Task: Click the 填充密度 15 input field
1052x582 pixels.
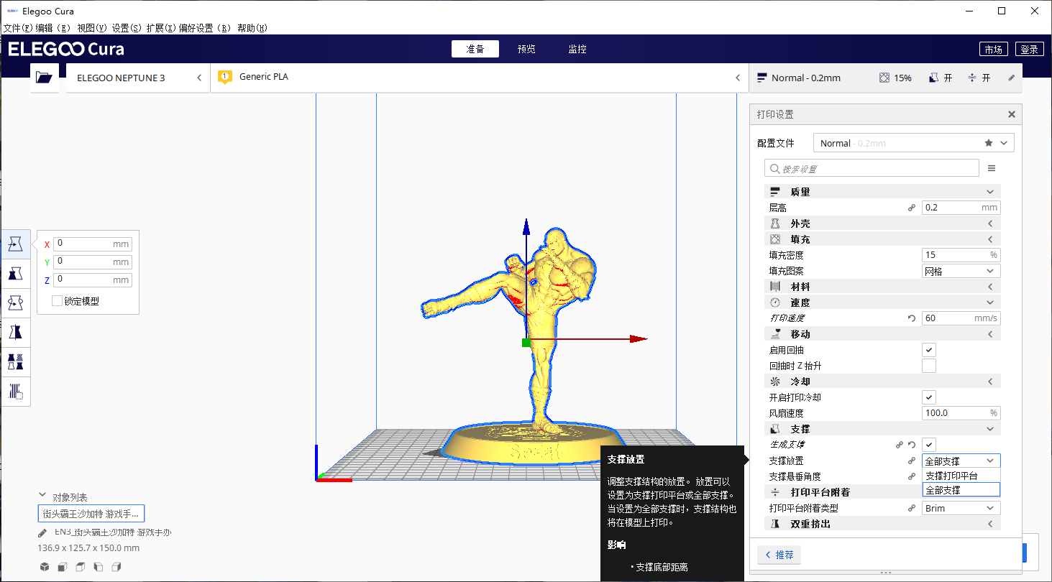Action: click(961, 255)
